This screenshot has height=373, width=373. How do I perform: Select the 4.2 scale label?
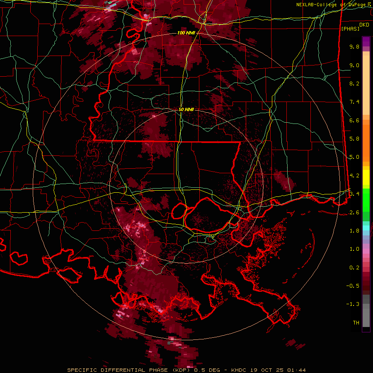tap(354, 176)
